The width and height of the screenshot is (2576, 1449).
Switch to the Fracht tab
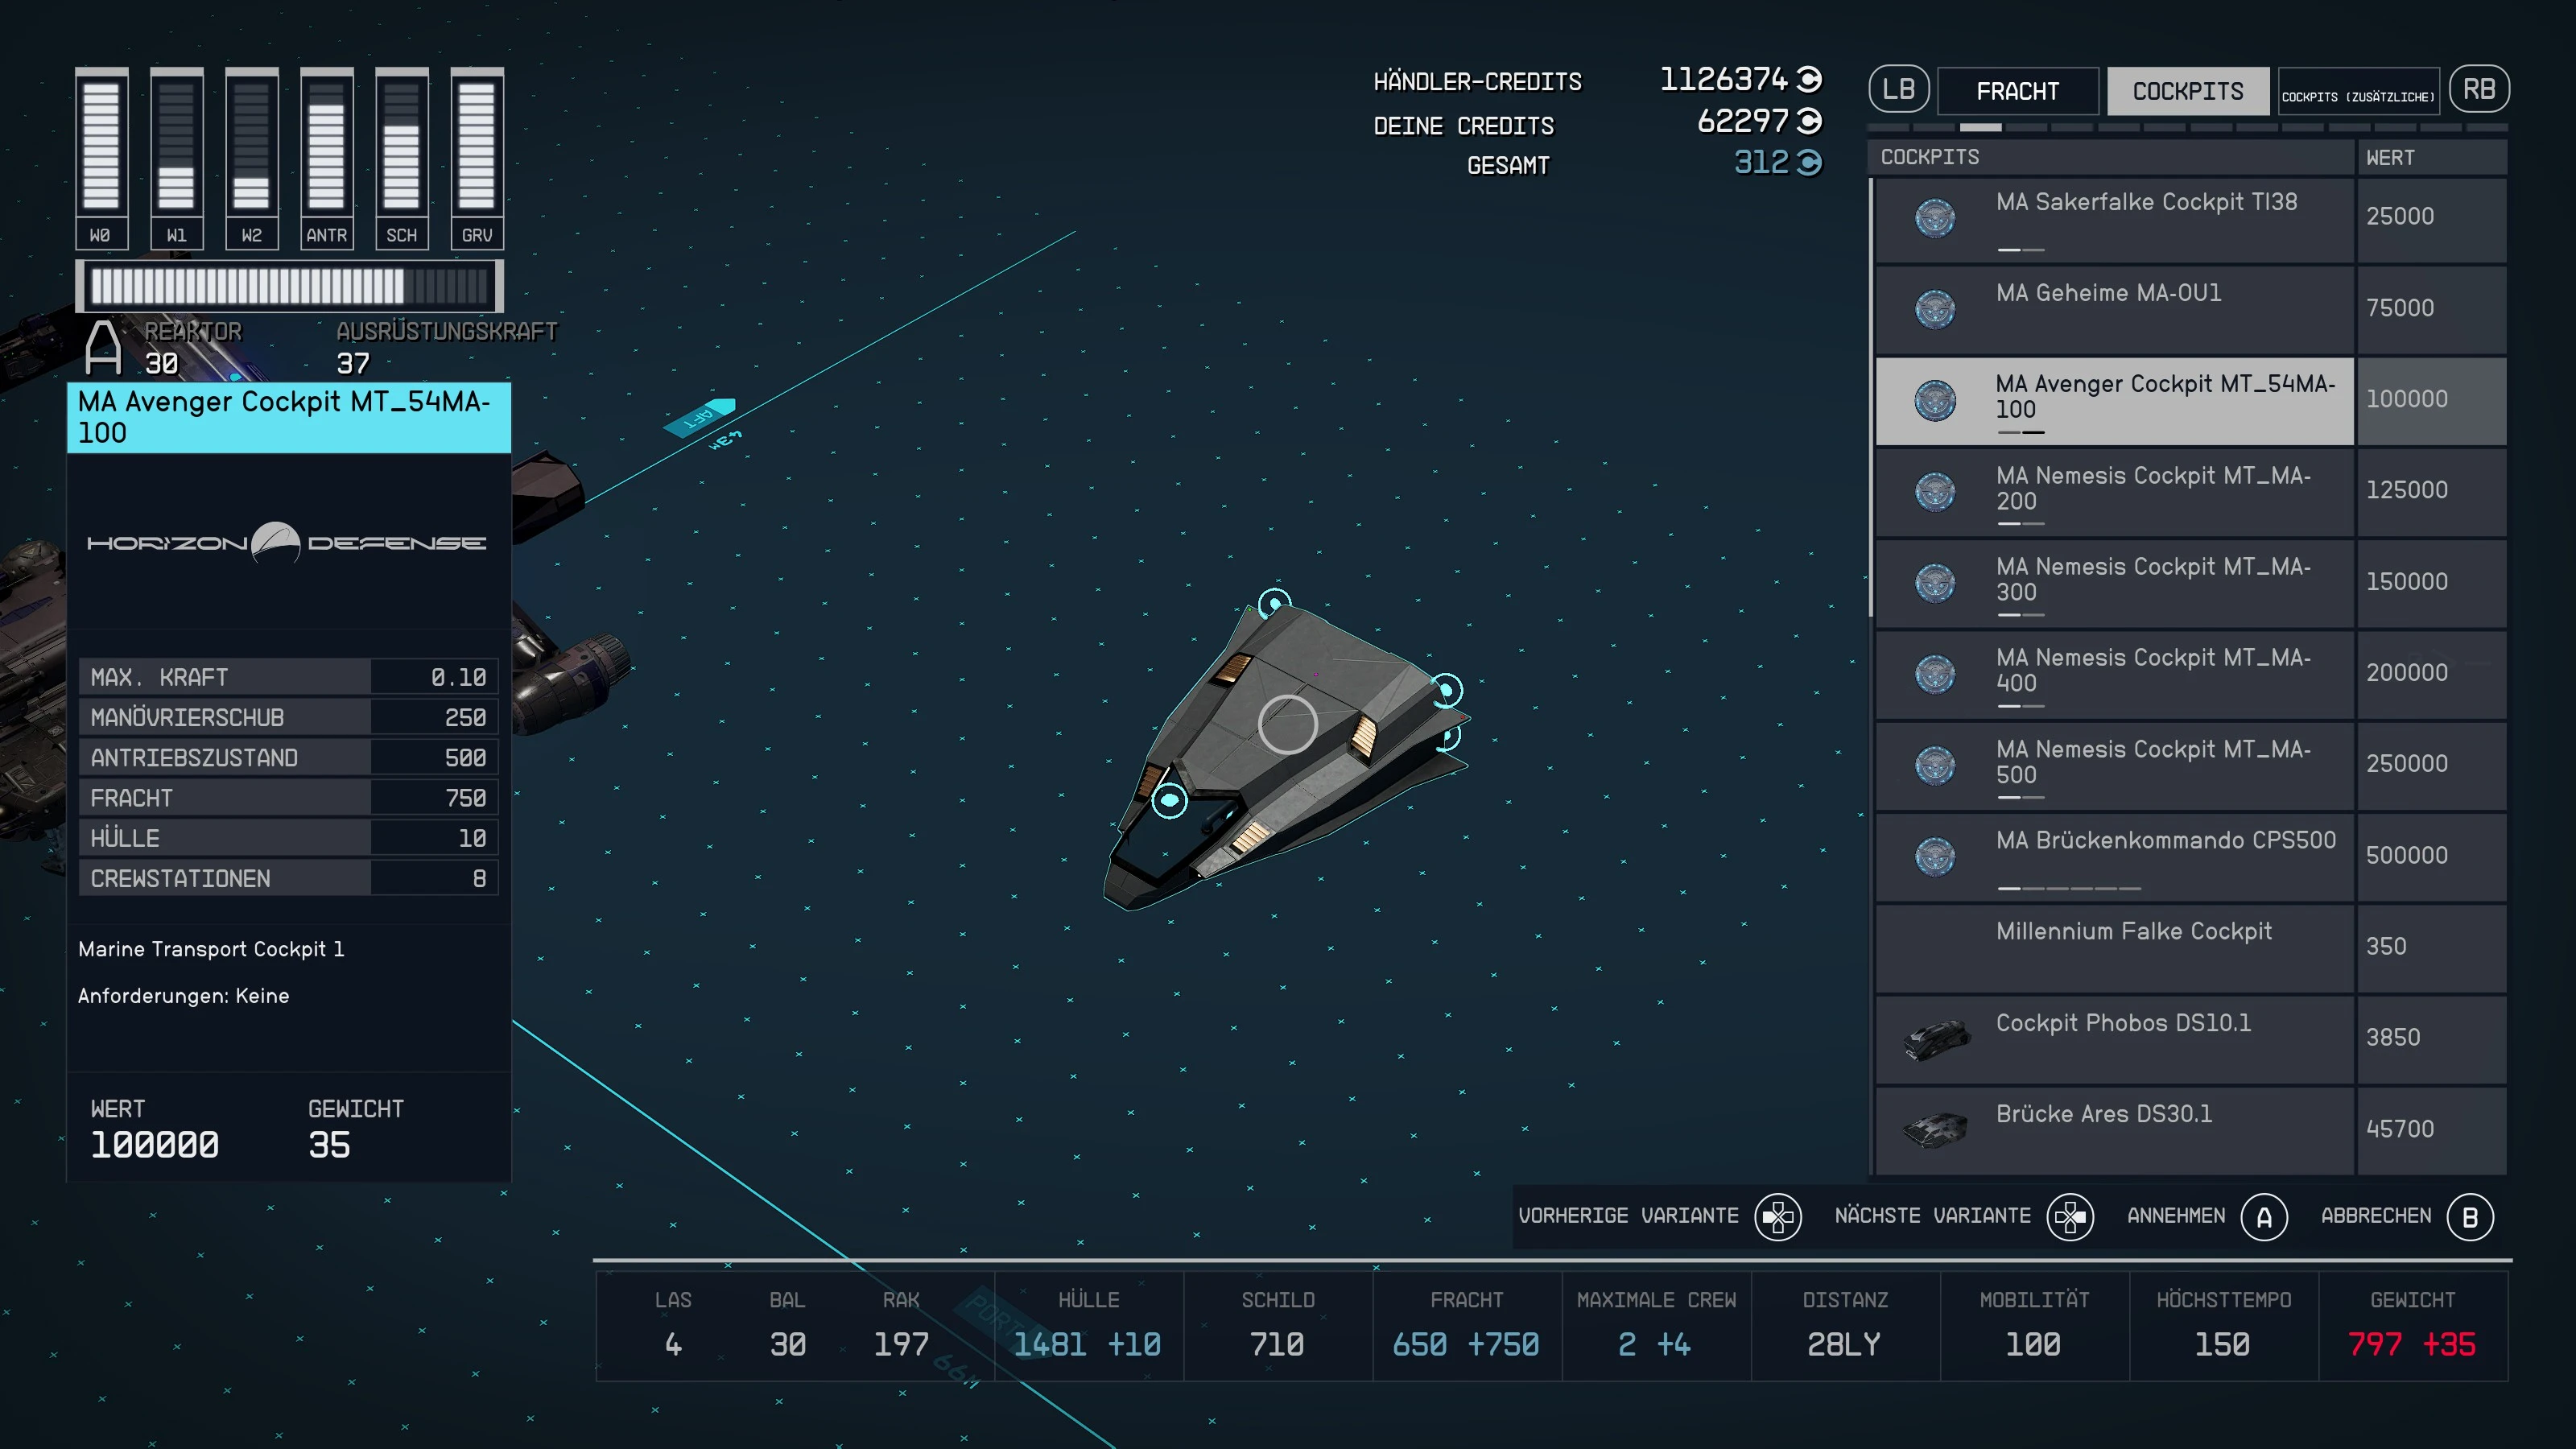point(2017,91)
